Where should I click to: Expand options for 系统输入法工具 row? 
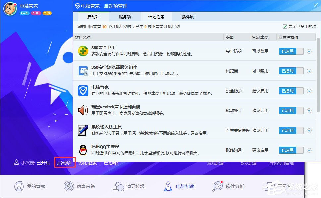point(309,130)
